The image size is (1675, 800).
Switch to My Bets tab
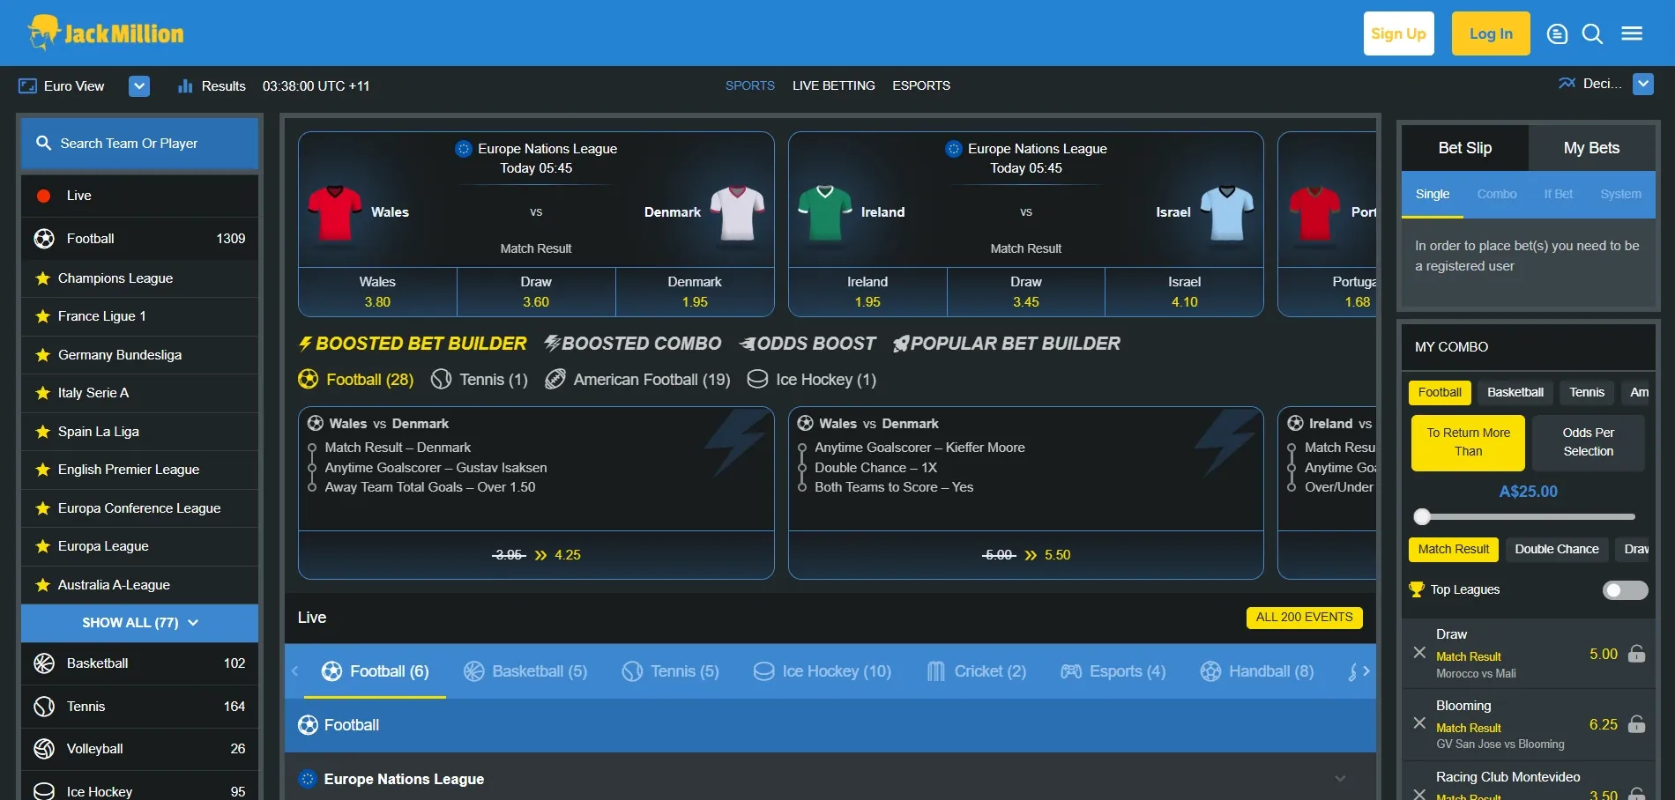point(1591,148)
